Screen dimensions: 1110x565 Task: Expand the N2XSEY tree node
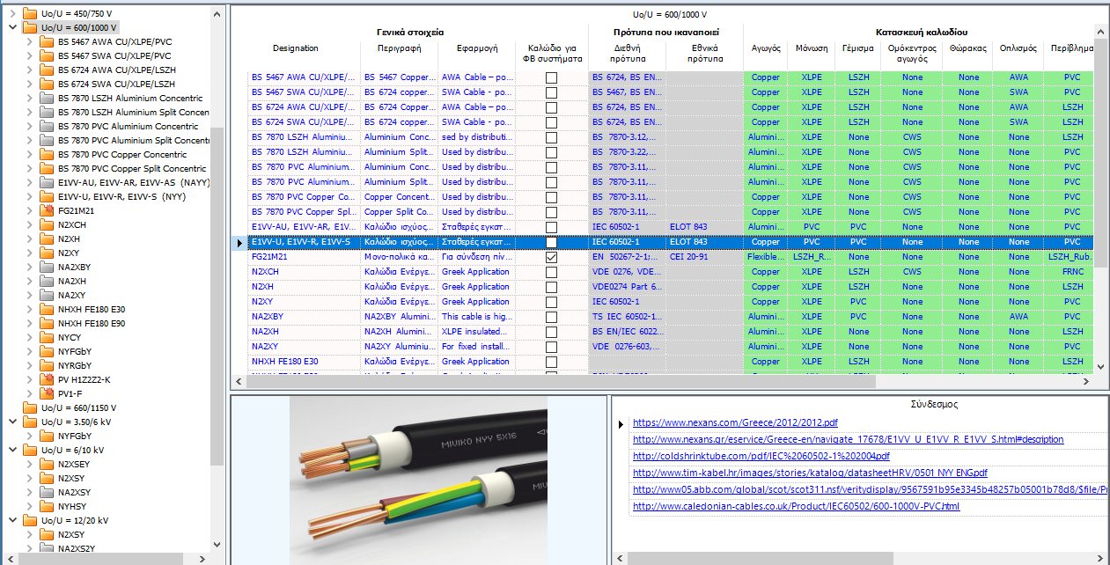[30, 464]
